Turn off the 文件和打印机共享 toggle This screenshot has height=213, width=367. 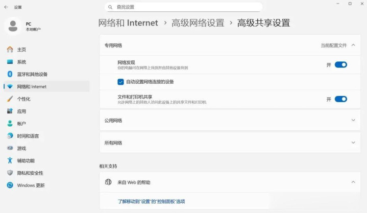[x=341, y=99]
